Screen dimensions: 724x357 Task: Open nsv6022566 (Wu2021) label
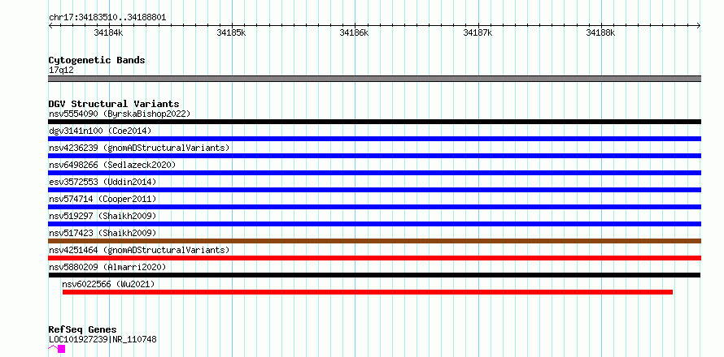point(108,284)
